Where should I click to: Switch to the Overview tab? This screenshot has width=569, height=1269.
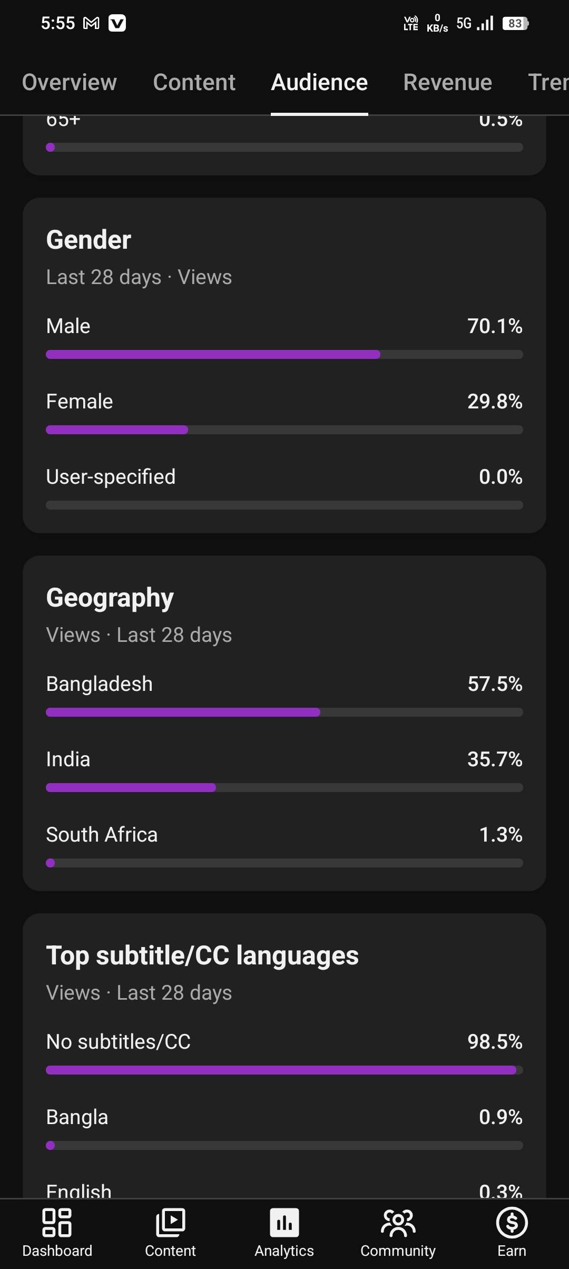[70, 82]
